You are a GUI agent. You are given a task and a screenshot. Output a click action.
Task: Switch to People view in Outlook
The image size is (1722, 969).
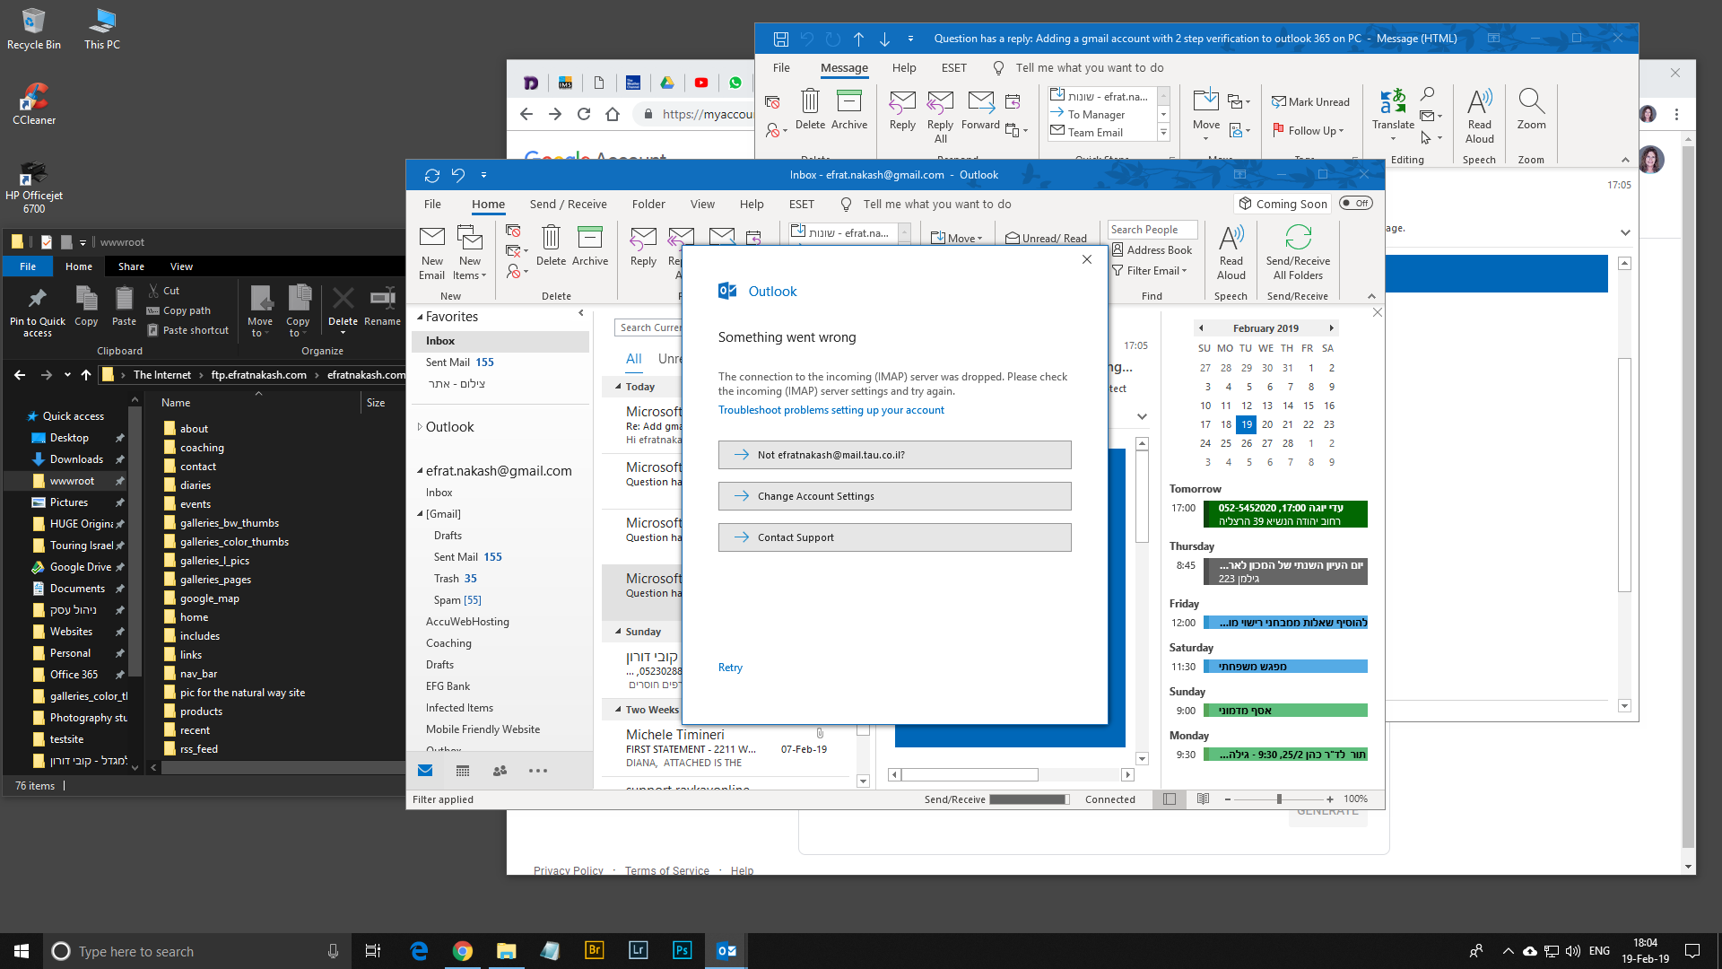[x=500, y=771]
